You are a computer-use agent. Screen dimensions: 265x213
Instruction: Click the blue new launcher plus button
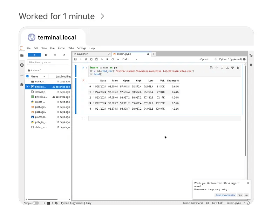[34, 55]
